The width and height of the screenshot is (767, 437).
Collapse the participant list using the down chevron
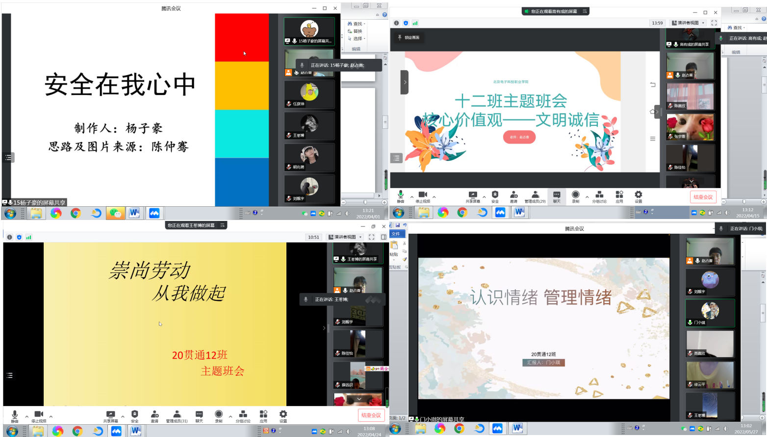(359, 399)
